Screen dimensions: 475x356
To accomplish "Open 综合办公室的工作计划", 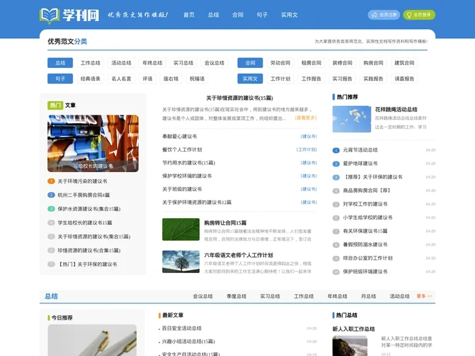I will click(367, 258).
